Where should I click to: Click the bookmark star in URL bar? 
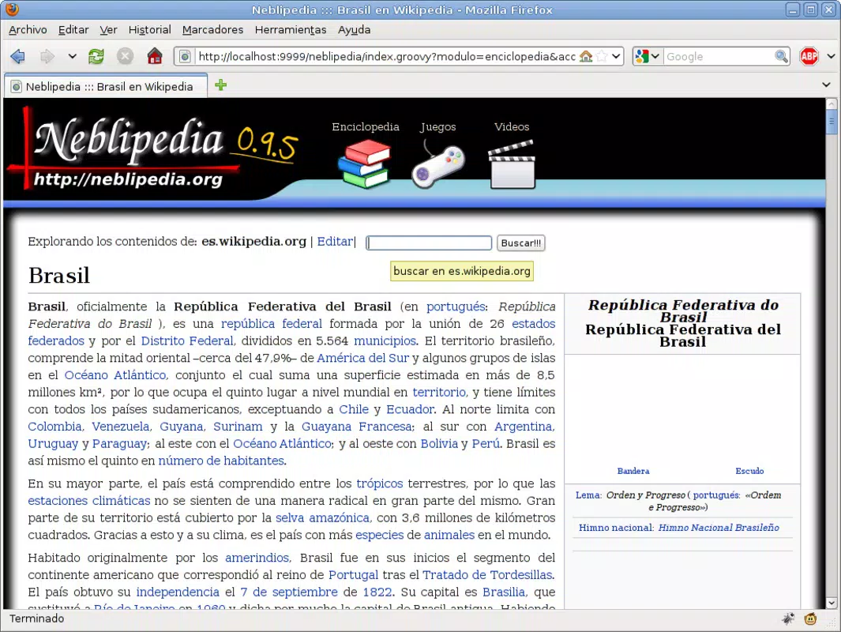coord(602,56)
